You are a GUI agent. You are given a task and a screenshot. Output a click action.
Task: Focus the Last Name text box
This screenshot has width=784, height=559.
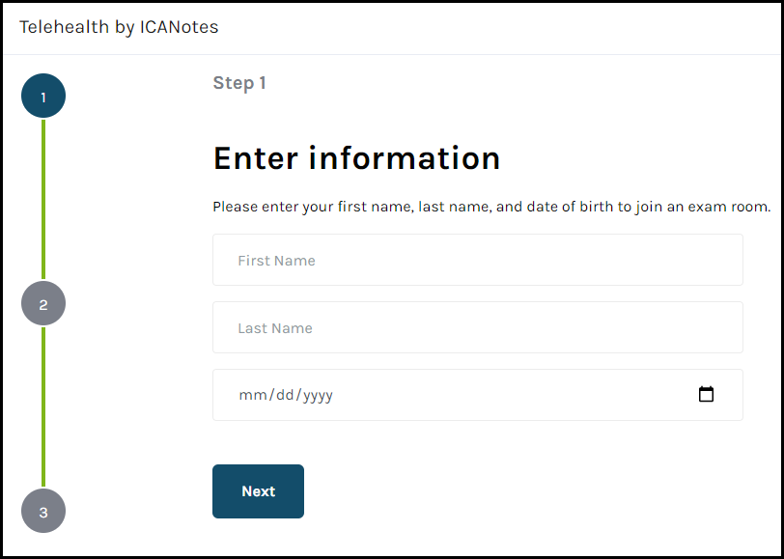click(477, 328)
